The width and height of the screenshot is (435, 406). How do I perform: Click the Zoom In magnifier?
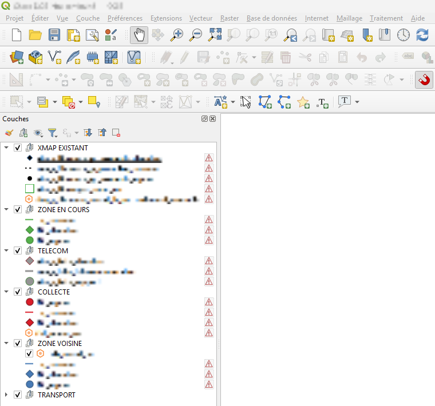click(177, 35)
